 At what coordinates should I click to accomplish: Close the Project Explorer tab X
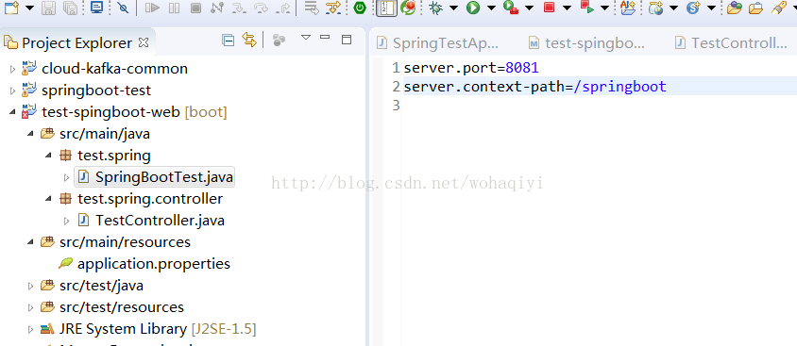[x=144, y=42]
